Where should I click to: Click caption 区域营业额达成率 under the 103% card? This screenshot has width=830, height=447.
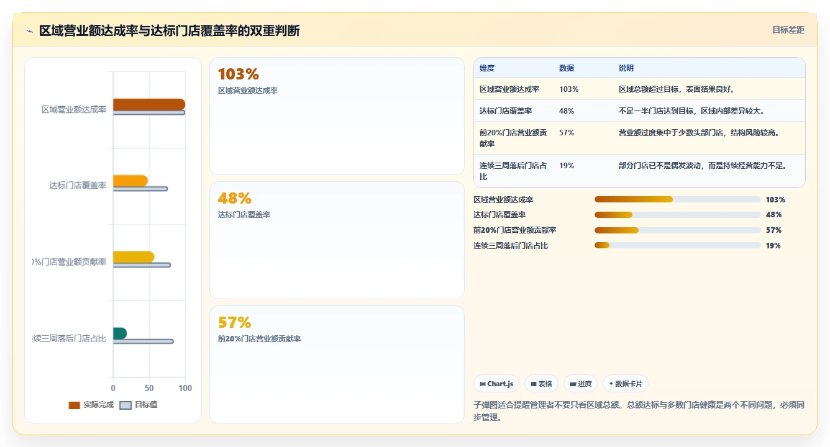point(248,91)
